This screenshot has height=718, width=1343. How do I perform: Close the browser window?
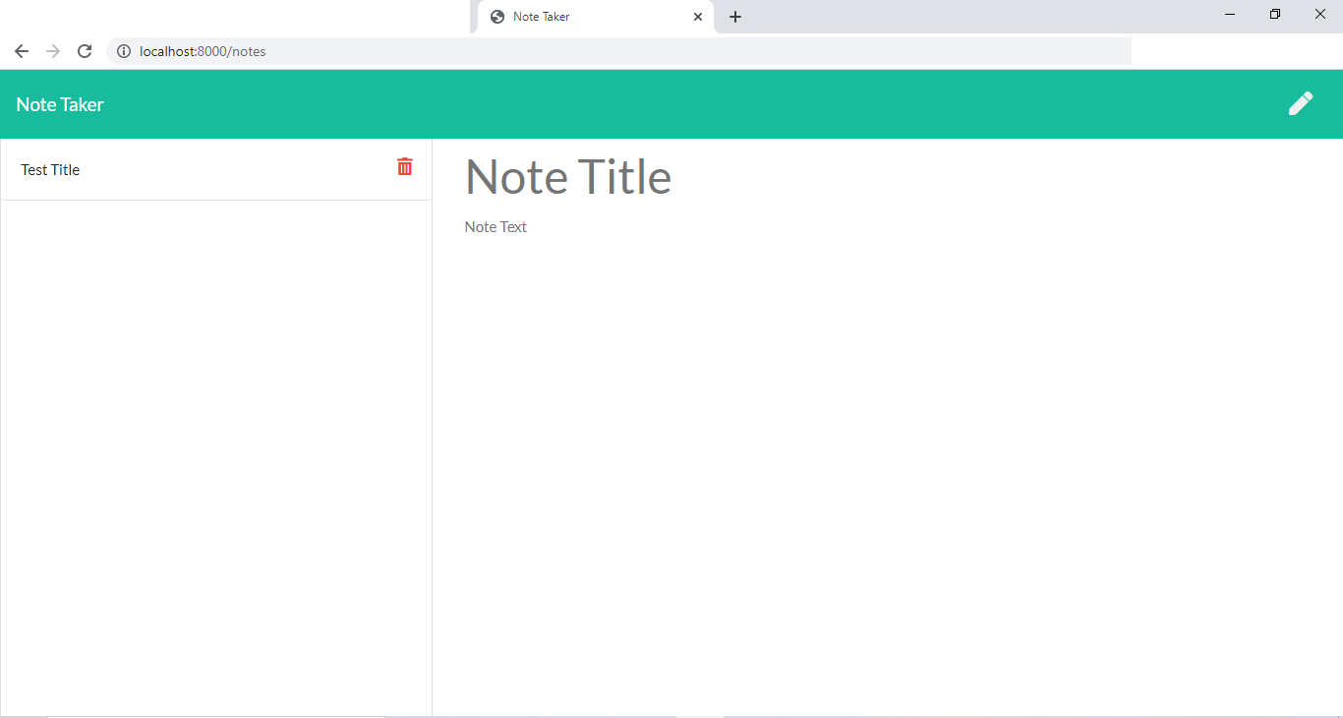click(1320, 14)
